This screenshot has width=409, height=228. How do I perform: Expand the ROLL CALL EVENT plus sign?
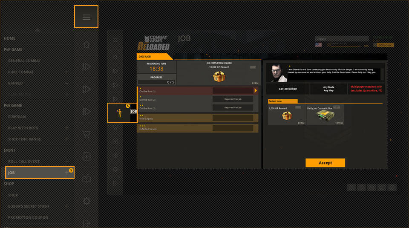pos(67,162)
